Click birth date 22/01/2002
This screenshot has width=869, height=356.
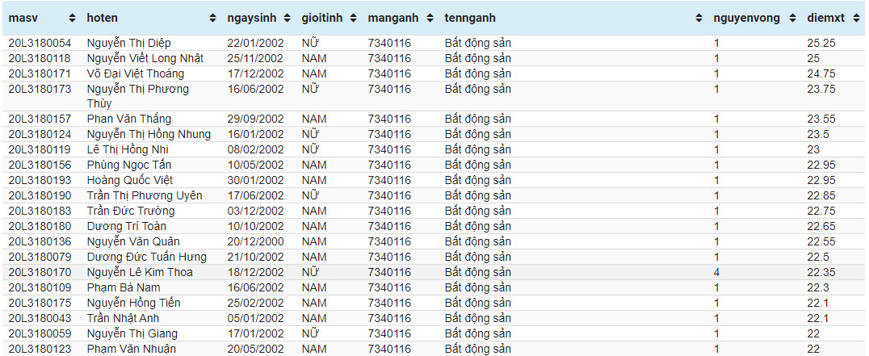(255, 43)
